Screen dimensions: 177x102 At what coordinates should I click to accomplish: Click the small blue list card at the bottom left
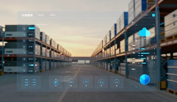pos(31,82)
